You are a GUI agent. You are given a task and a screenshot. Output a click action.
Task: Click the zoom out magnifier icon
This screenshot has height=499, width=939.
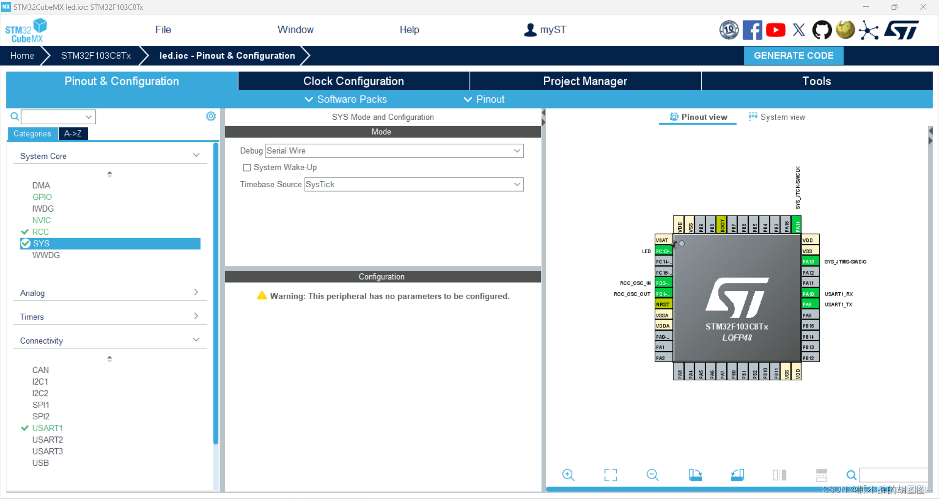pos(653,475)
